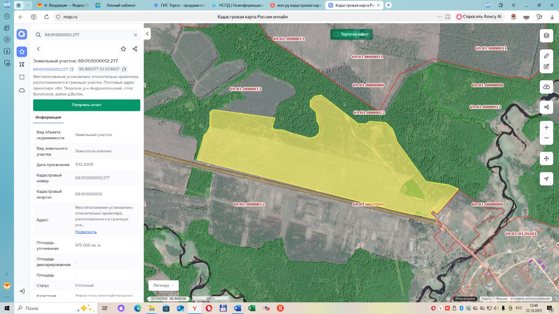This screenshot has height=314, width=559.
Task: Switch to the 'Информация' tab
Action: pyautogui.click(x=48, y=117)
